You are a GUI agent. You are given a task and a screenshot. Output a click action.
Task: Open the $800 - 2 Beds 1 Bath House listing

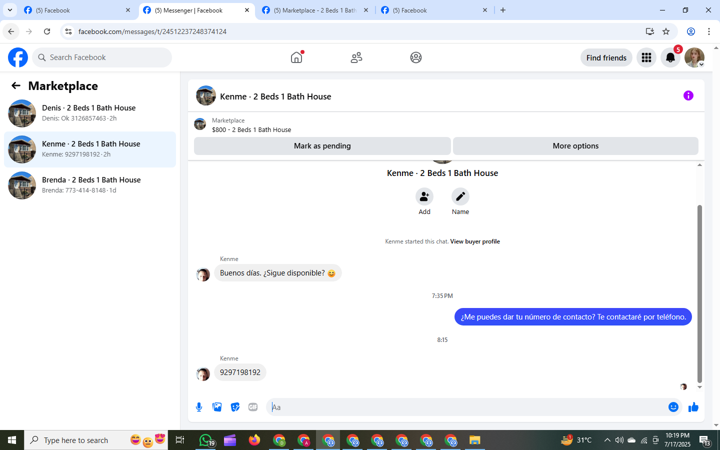point(251,129)
